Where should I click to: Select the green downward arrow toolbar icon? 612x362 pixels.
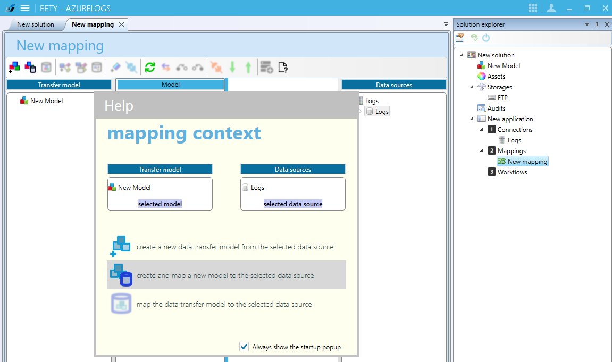pyautogui.click(x=232, y=67)
